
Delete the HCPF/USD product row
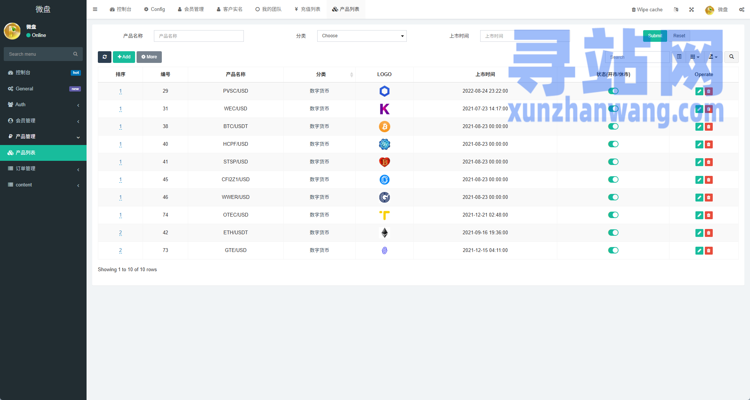[709, 144]
